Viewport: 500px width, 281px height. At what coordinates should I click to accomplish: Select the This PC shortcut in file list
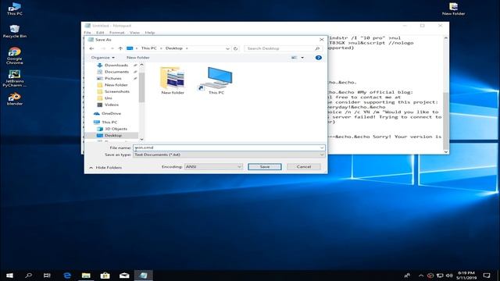tap(216, 80)
